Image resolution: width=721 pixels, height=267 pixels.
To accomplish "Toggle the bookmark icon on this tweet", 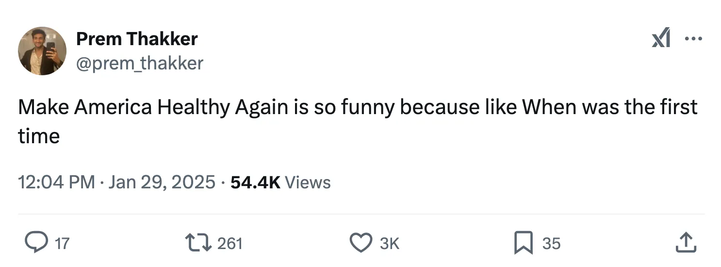I will click(524, 243).
